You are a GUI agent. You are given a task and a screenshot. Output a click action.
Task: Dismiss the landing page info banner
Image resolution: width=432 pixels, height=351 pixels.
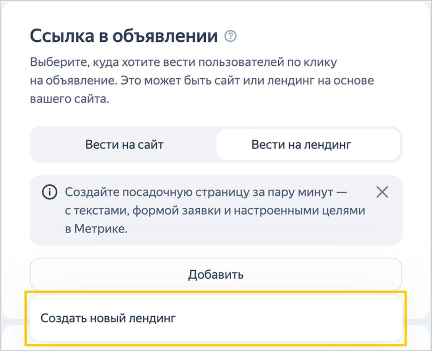click(x=382, y=192)
